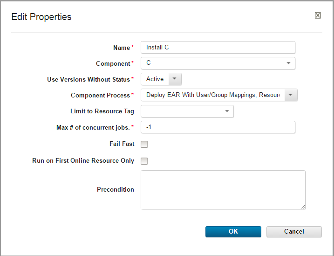Open the Limit to Resource Tag arrow

227,111
